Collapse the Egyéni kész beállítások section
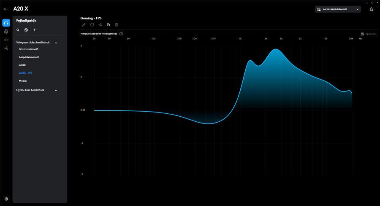Screen dimensions: 380x206 [x=56, y=90]
